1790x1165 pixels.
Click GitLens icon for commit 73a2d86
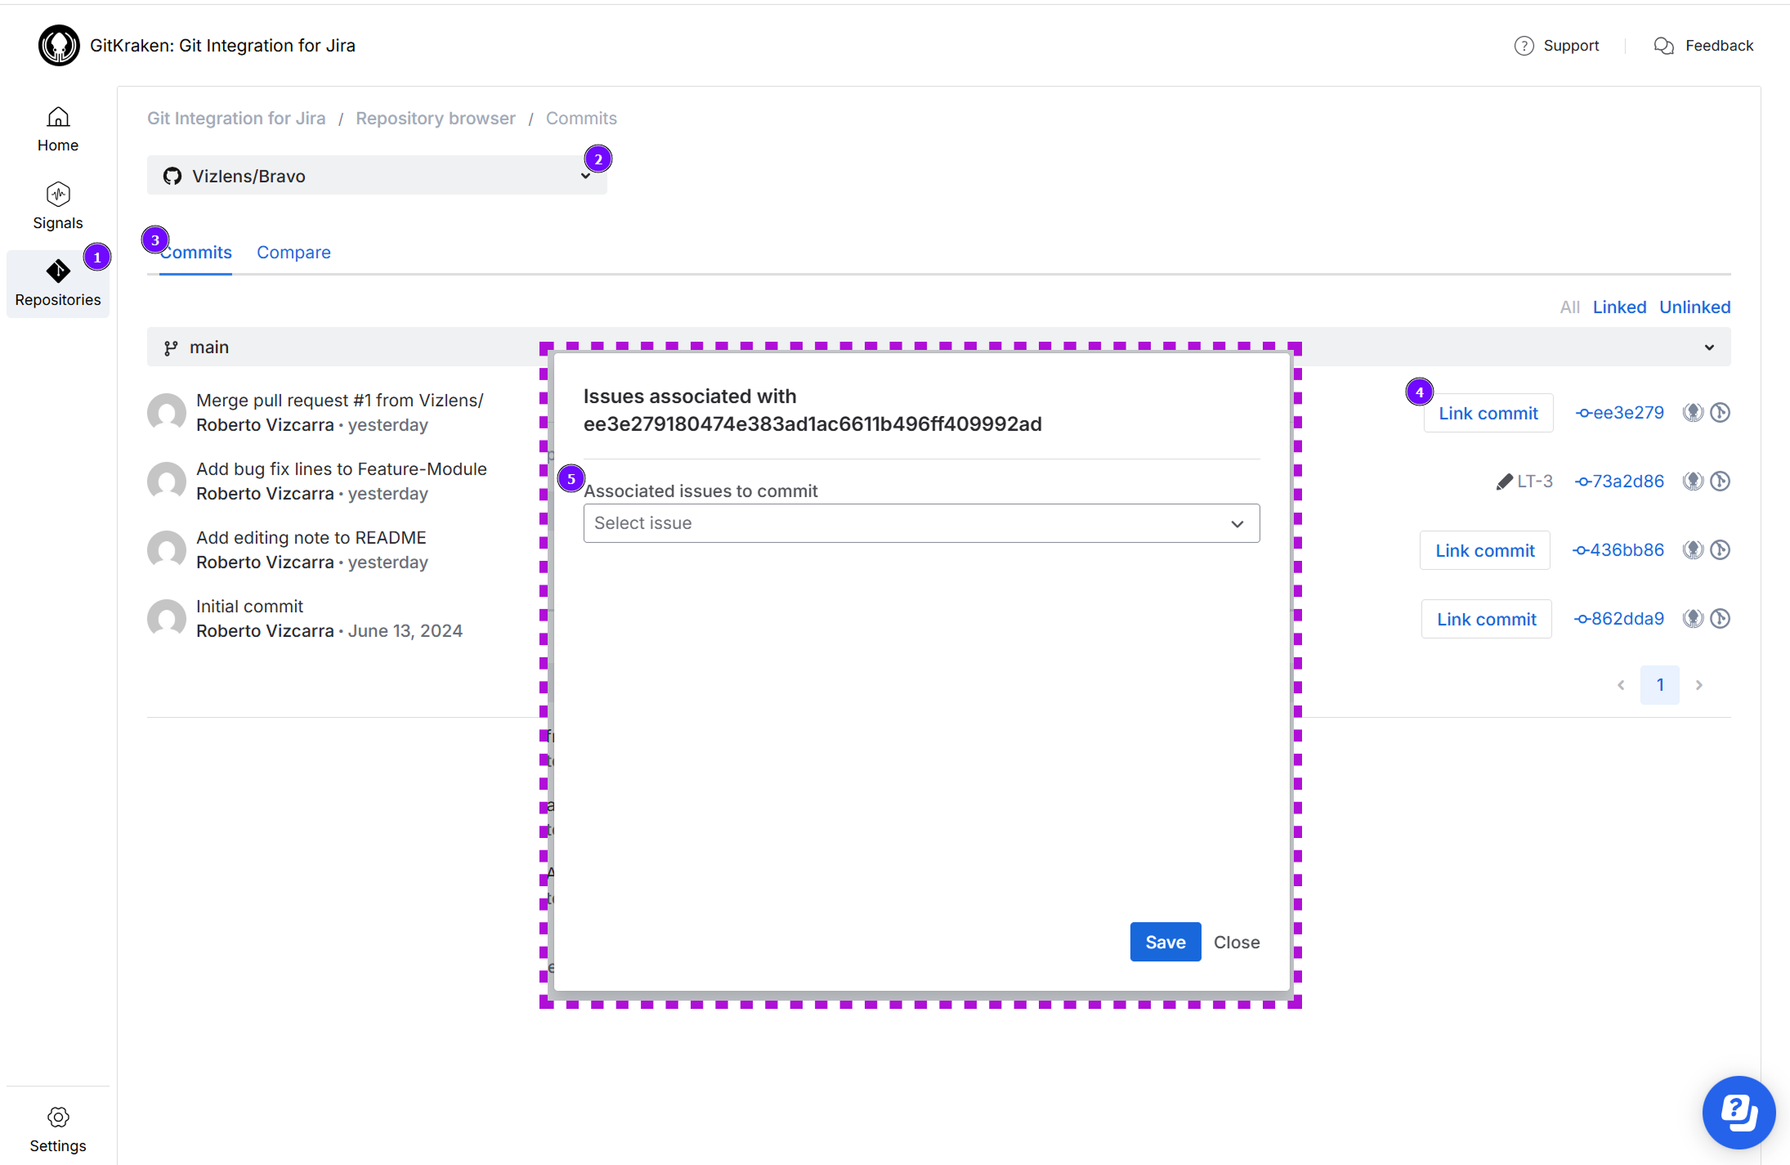[x=1720, y=482]
